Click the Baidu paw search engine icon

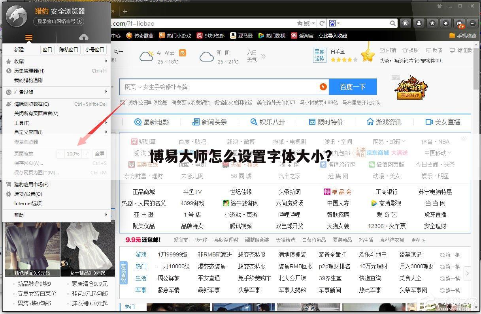pyautogui.click(x=332, y=23)
